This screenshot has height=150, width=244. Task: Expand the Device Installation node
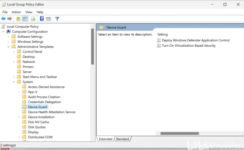tap(19, 117)
